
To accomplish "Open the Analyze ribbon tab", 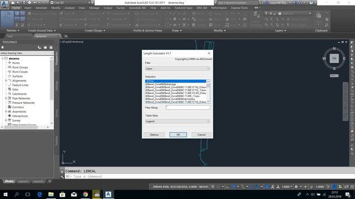I will point(69,8).
